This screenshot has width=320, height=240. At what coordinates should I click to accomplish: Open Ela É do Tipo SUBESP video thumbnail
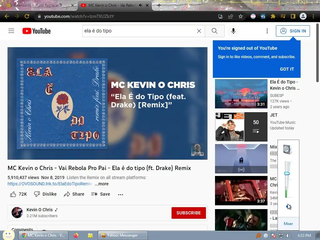241,94
